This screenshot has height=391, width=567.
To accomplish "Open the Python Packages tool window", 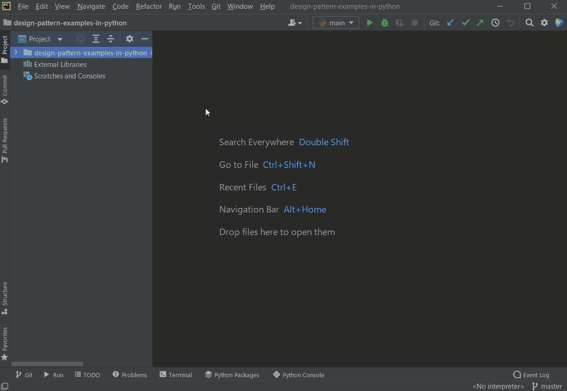I will click(232, 375).
